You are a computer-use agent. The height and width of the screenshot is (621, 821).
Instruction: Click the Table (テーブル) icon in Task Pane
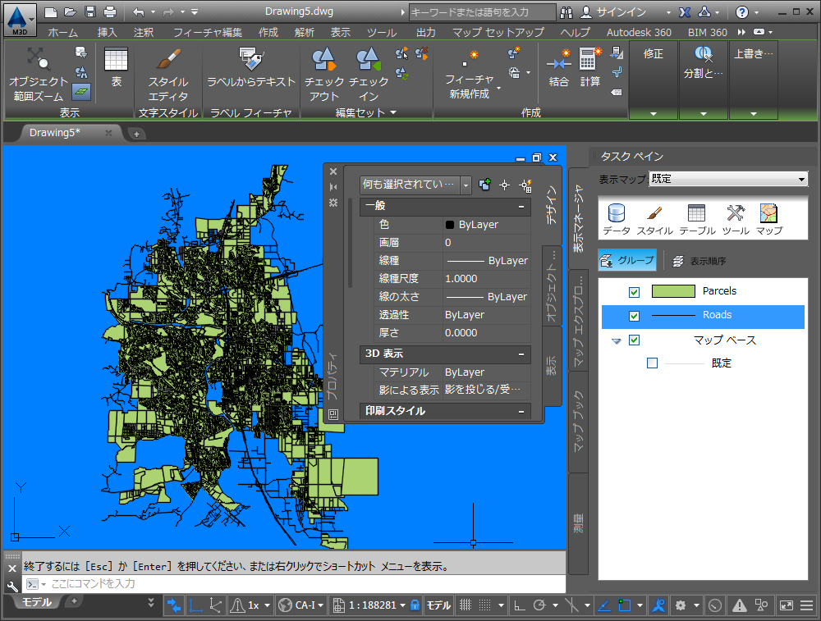pos(696,214)
